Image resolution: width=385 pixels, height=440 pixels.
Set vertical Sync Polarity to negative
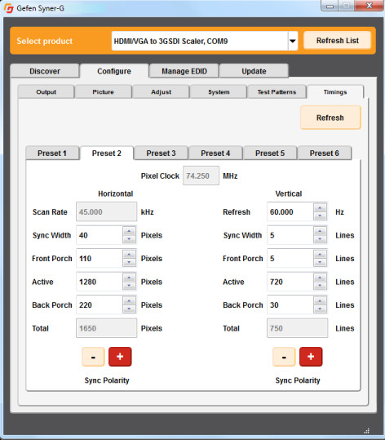pos(284,357)
